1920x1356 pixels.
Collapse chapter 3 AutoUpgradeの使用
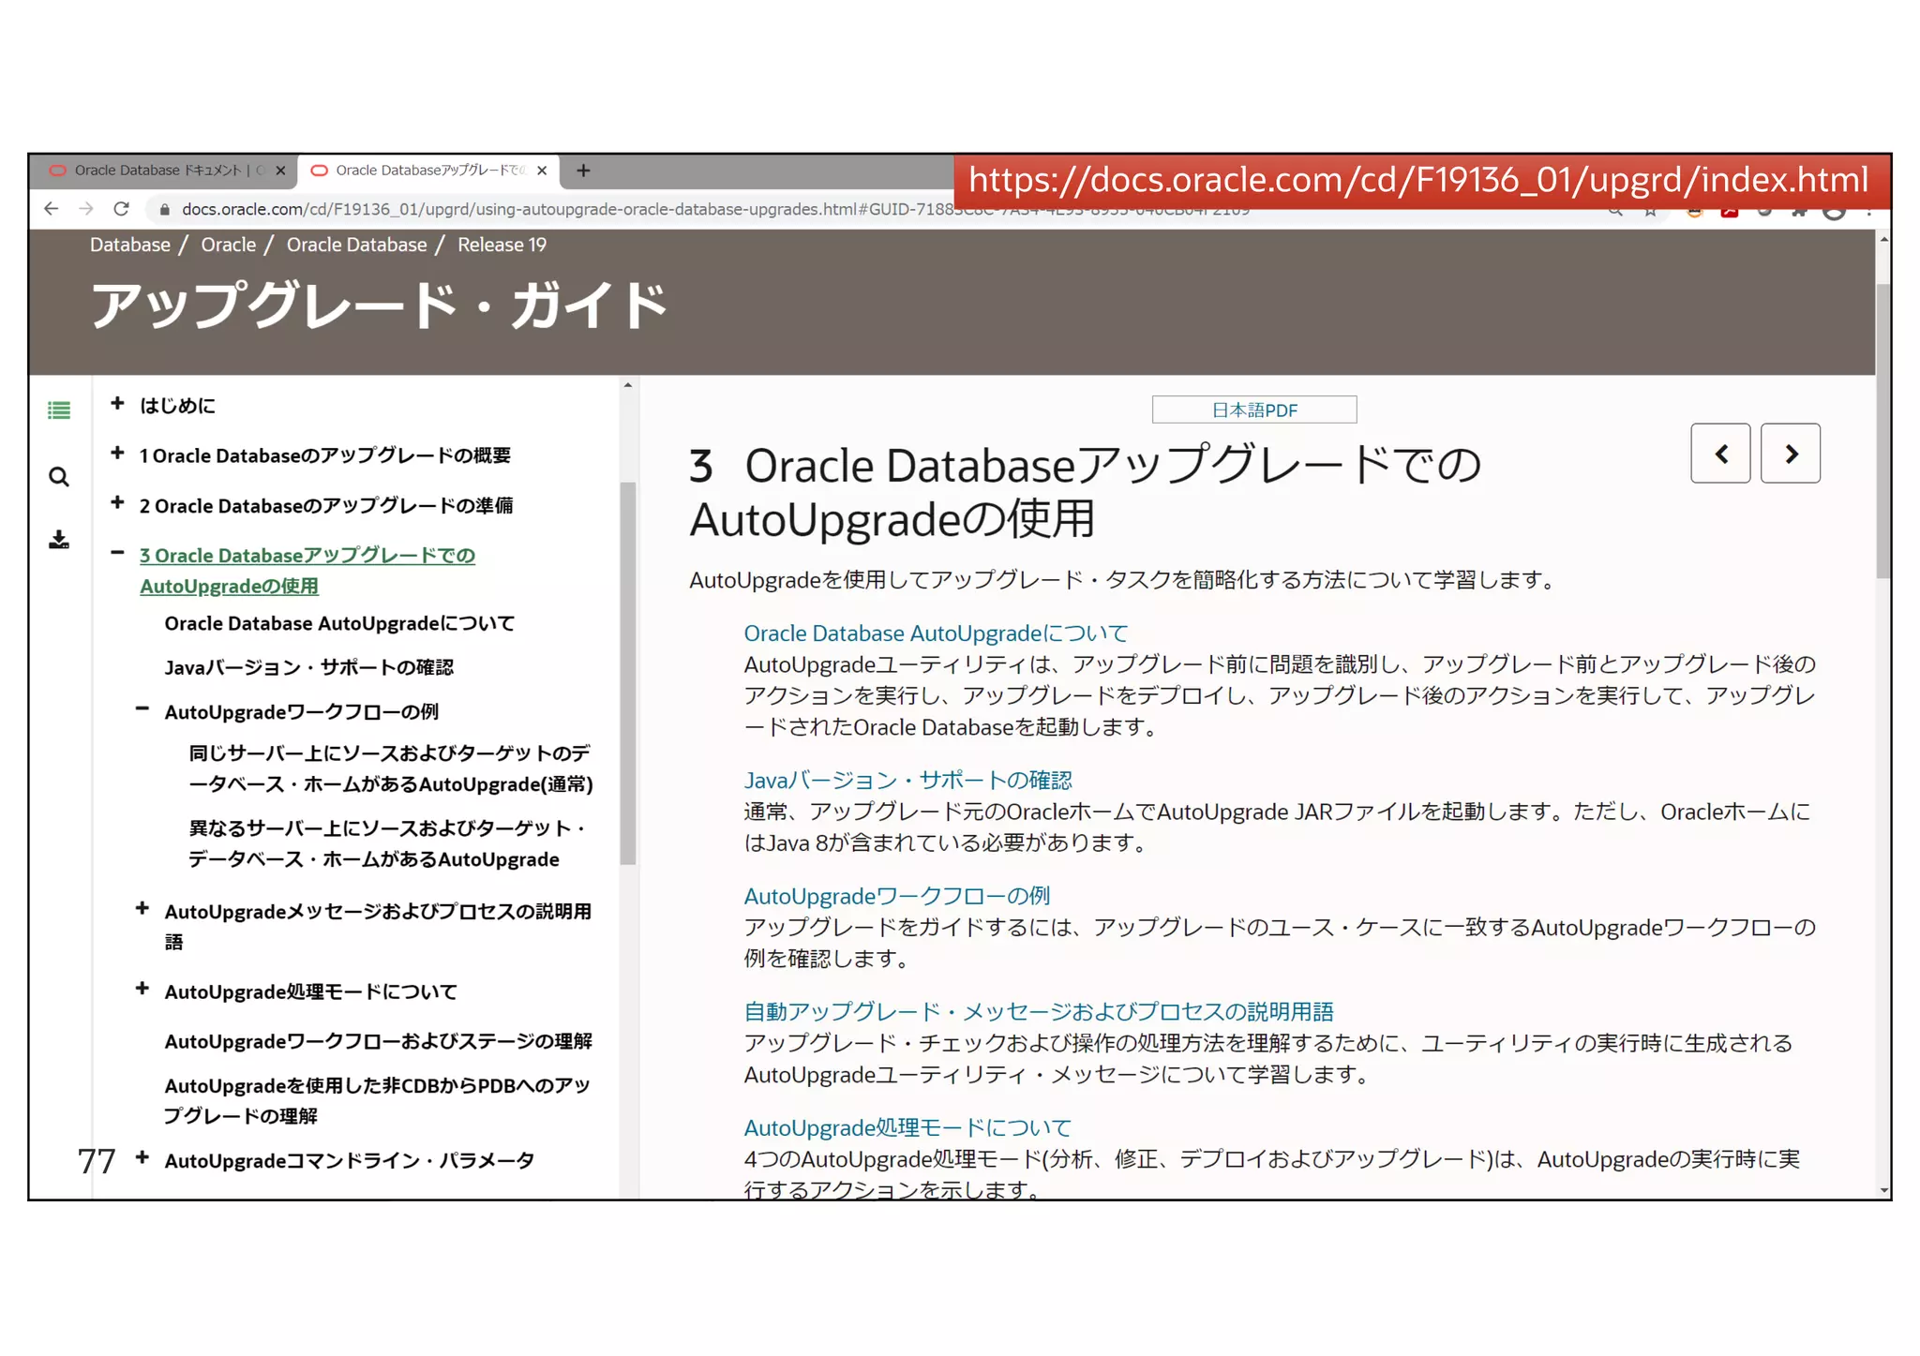pos(117,553)
